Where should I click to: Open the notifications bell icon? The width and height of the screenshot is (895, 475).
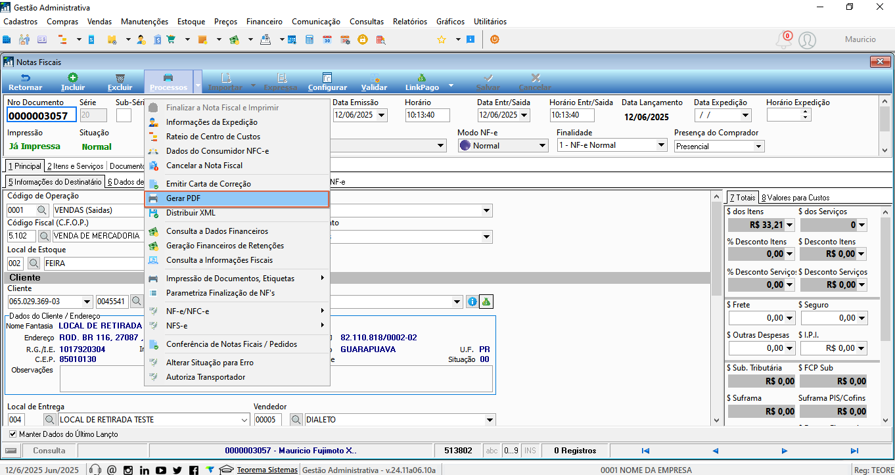[784, 40]
